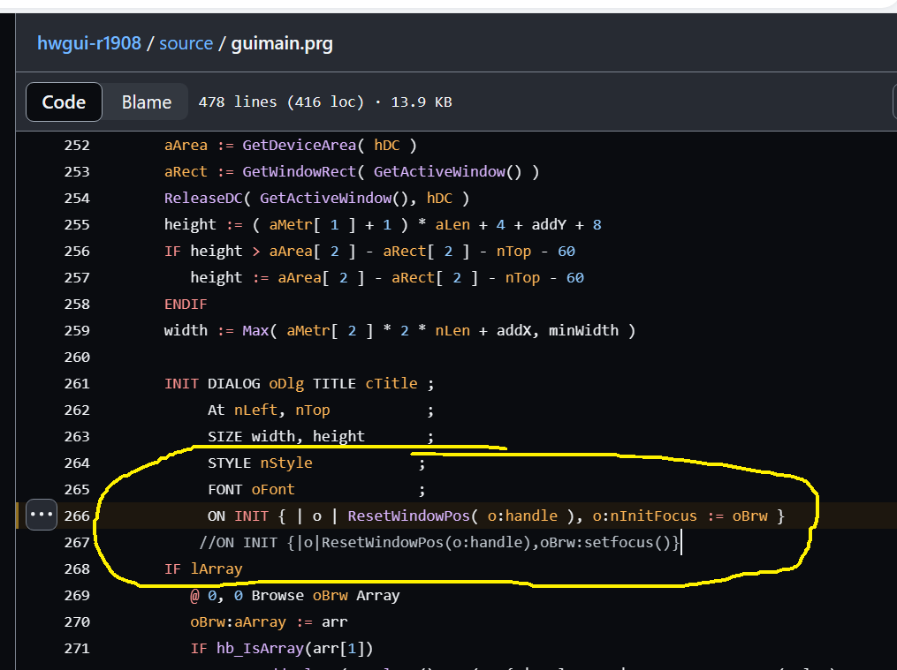
Task: Click ResetWindowPos on line 266
Action: [412, 516]
